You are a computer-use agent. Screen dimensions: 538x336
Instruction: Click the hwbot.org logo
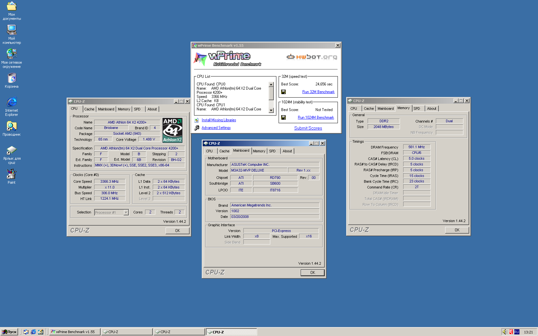[312, 57]
